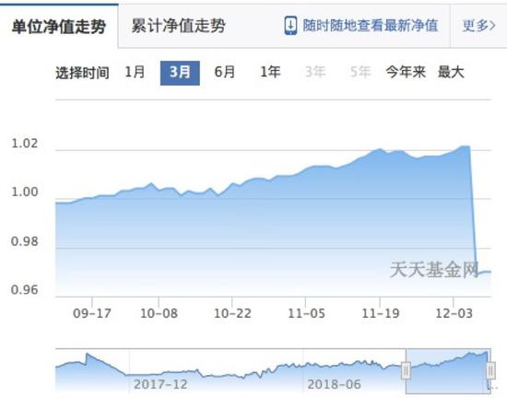This screenshot has width=507, height=409.
Task: Click the navigator chart near 2017-12
Action: point(160,384)
